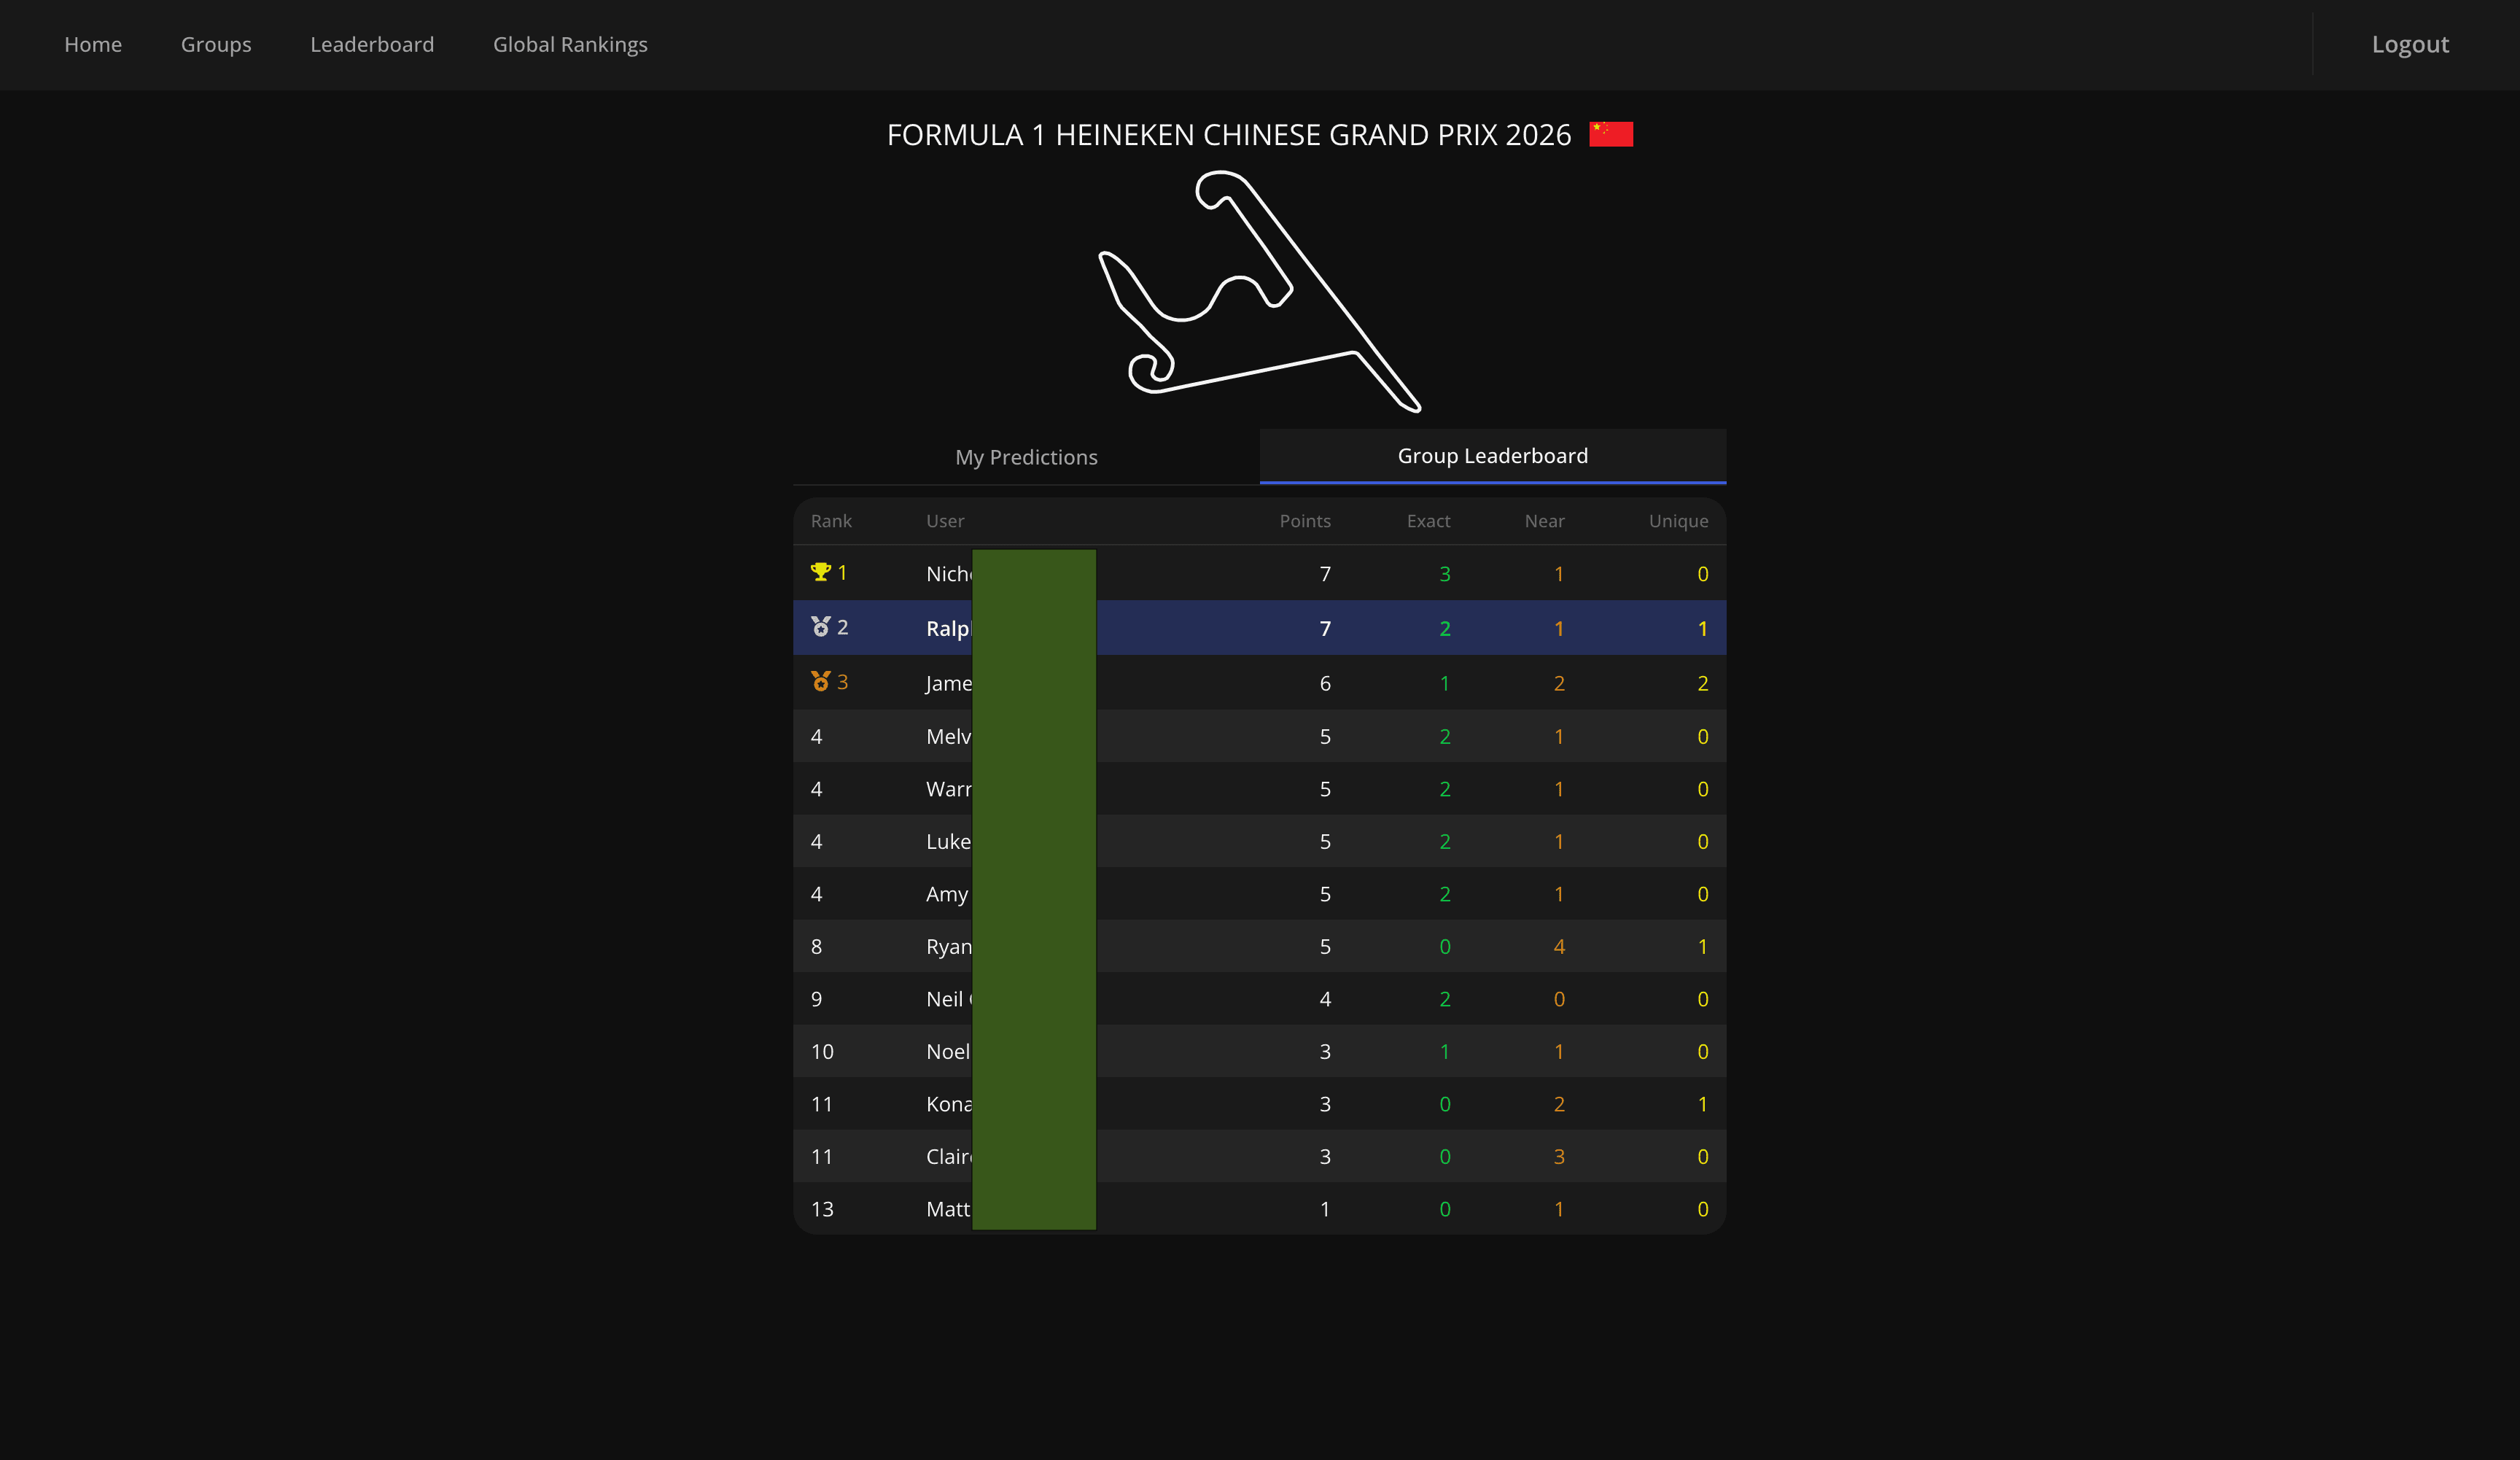Viewport: 2520px width, 1460px height.
Task: Sort by the Unique column header
Action: [1678, 521]
